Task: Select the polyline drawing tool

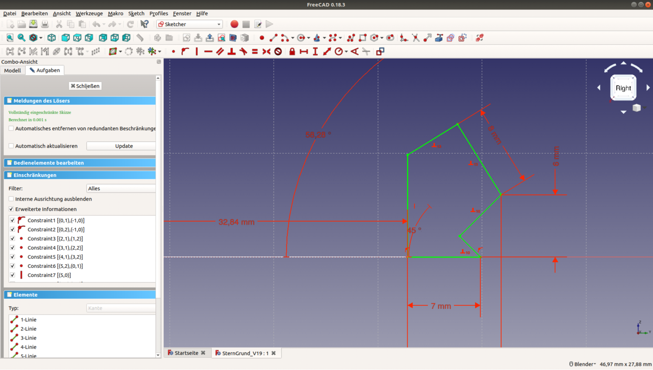Action: (351, 38)
